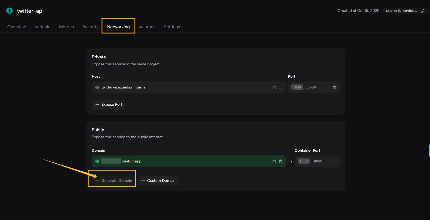The image size is (430, 220).
Task: Click the Container Port HTTP :8080 field
Action: tap(317, 161)
